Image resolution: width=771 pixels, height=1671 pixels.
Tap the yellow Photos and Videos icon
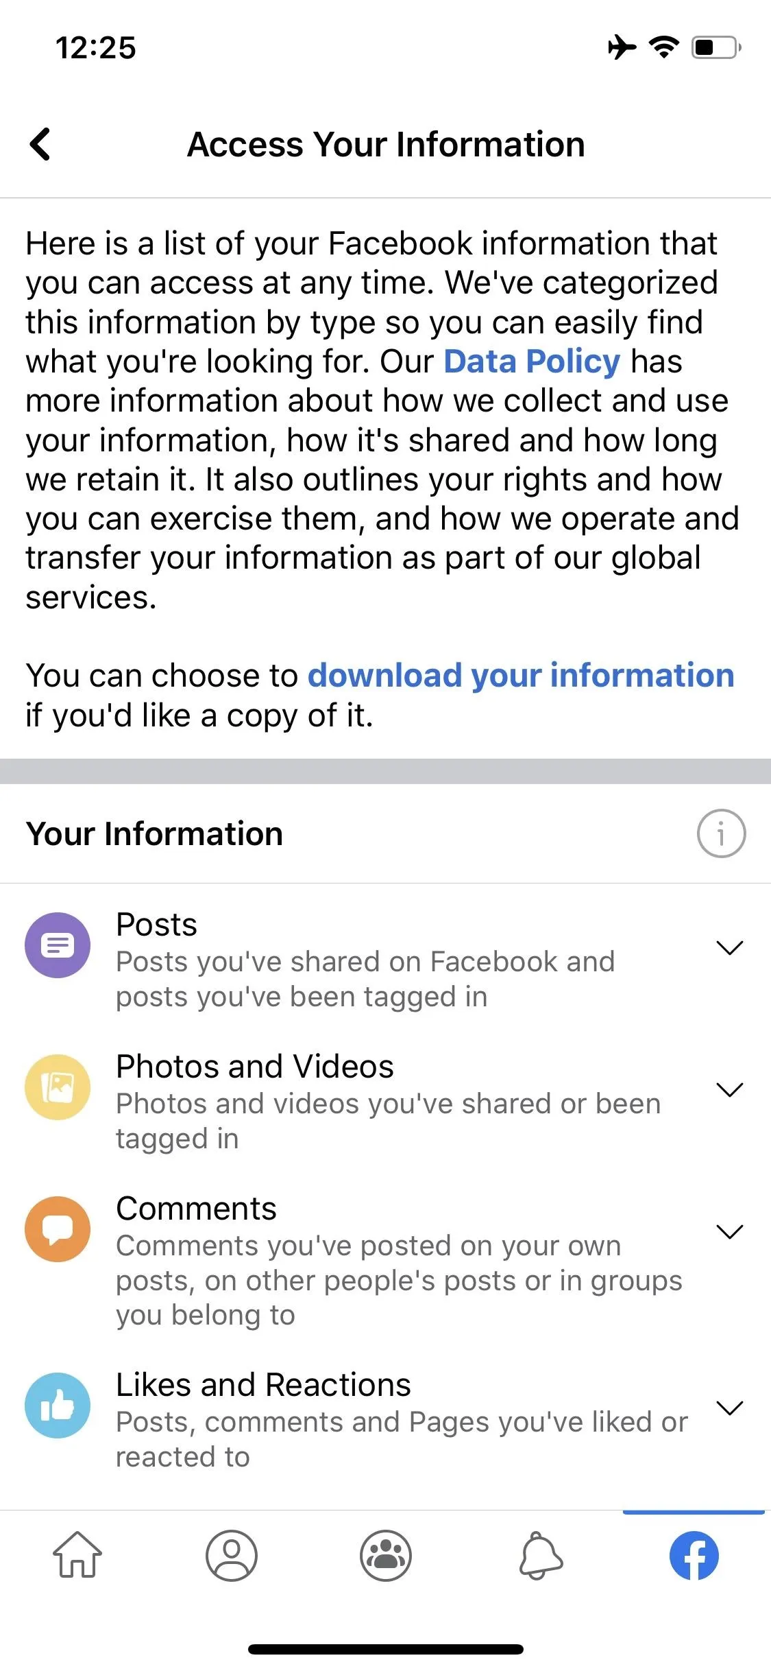(x=58, y=1087)
